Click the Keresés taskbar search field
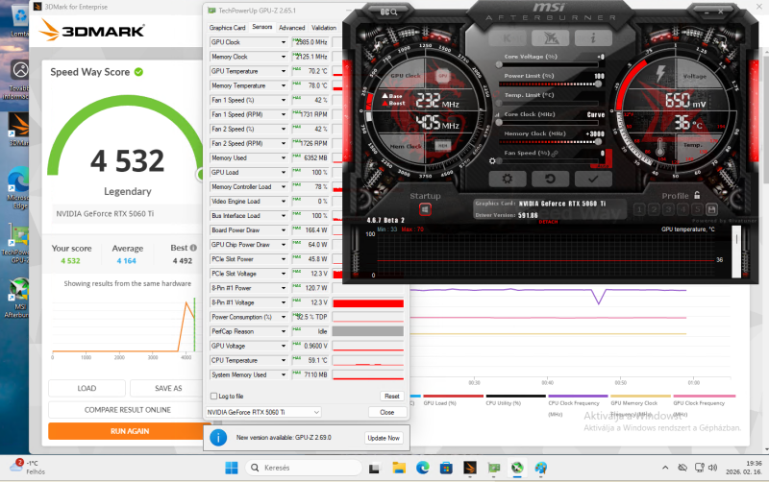This screenshot has width=769, height=482. pos(303,468)
